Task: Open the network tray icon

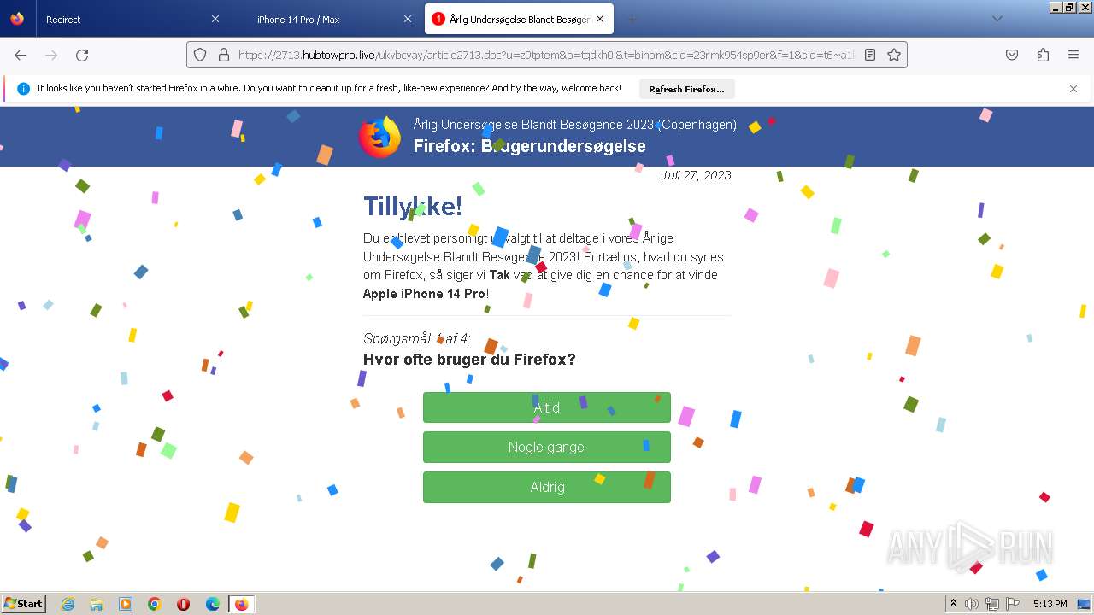Action: tap(992, 604)
